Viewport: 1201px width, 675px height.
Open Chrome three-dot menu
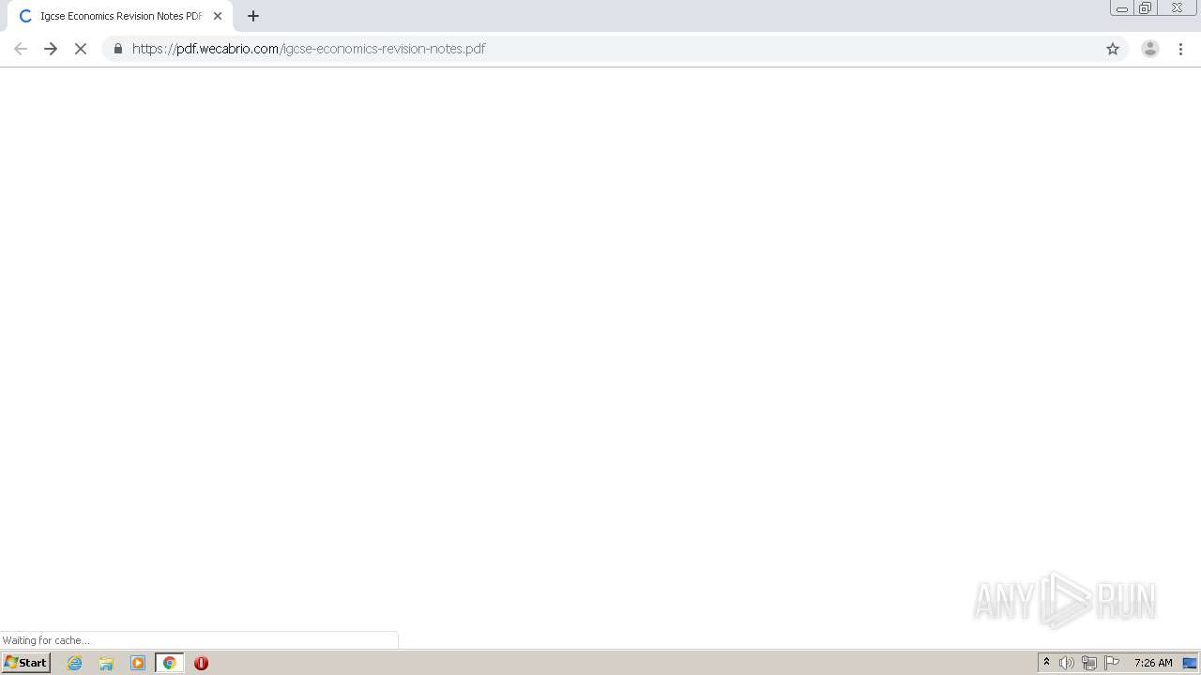[x=1180, y=49]
